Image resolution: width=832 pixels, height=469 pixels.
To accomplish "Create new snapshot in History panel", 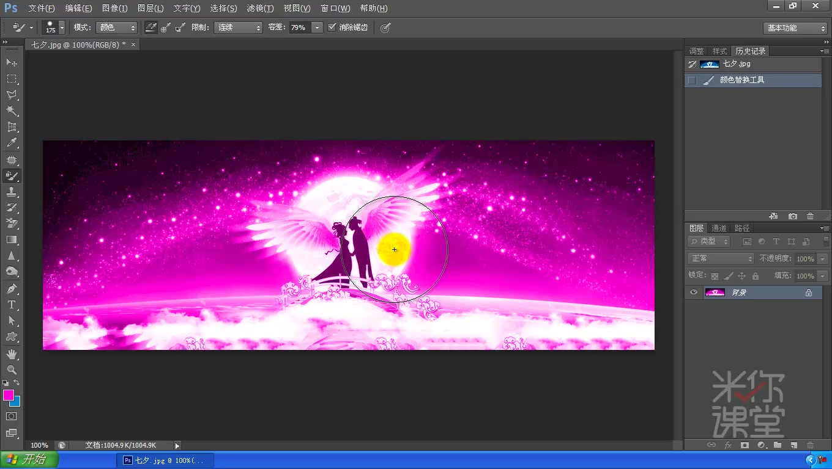I will pos(792,216).
